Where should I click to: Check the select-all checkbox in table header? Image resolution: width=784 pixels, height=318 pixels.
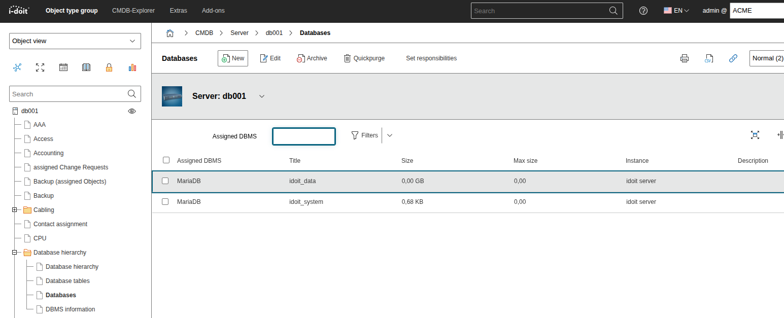tap(166, 160)
